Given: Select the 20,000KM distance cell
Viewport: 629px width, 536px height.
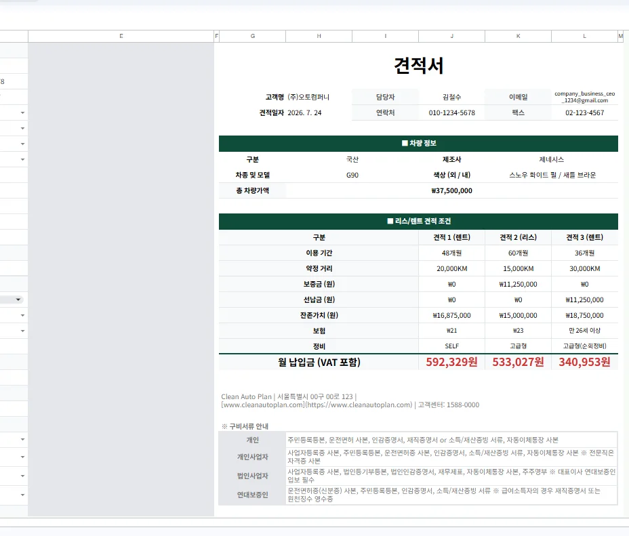Looking at the screenshot, I should pos(451,268).
